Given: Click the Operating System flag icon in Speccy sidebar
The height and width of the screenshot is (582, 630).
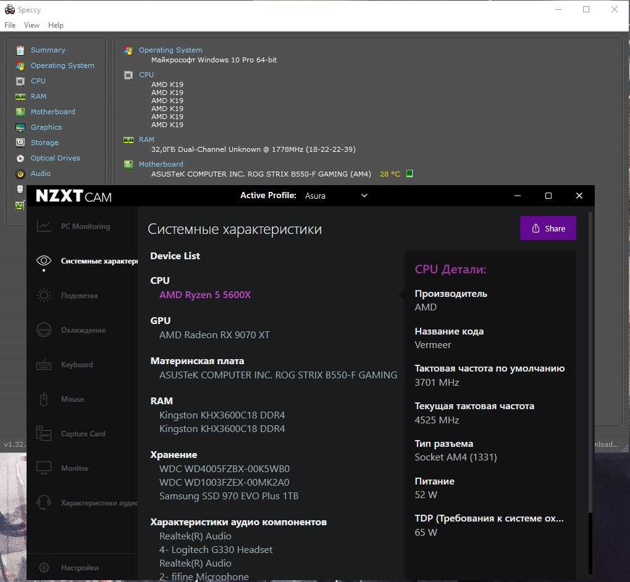Looking at the screenshot, I should [x=20, y=66].
